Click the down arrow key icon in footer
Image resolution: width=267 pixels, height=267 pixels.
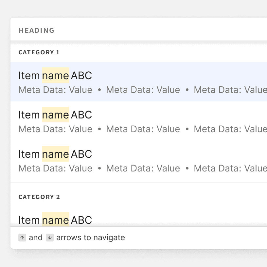coord(49,238)
